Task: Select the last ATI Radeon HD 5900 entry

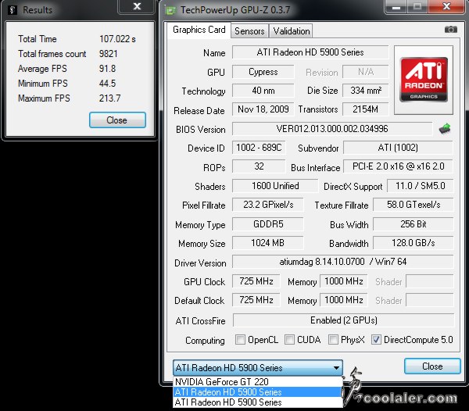Action: point(258,402)
